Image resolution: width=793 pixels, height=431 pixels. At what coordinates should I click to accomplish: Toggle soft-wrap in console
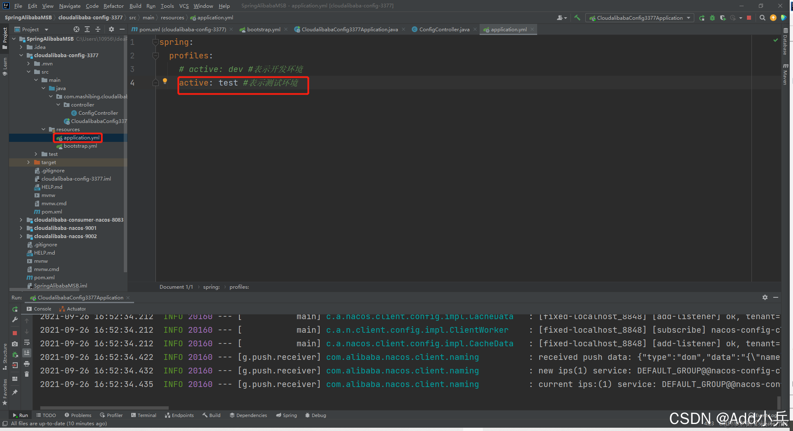point(27,342)
